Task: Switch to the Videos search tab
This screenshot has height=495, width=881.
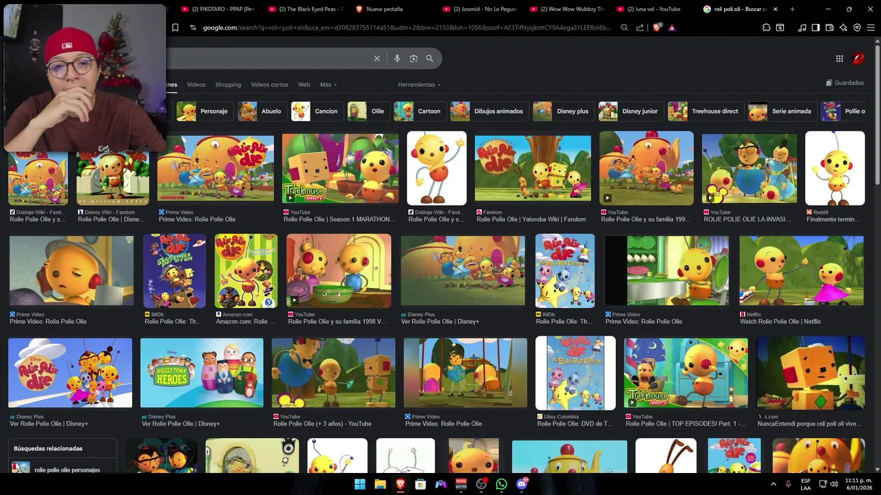Action: [x=196, y=85]
